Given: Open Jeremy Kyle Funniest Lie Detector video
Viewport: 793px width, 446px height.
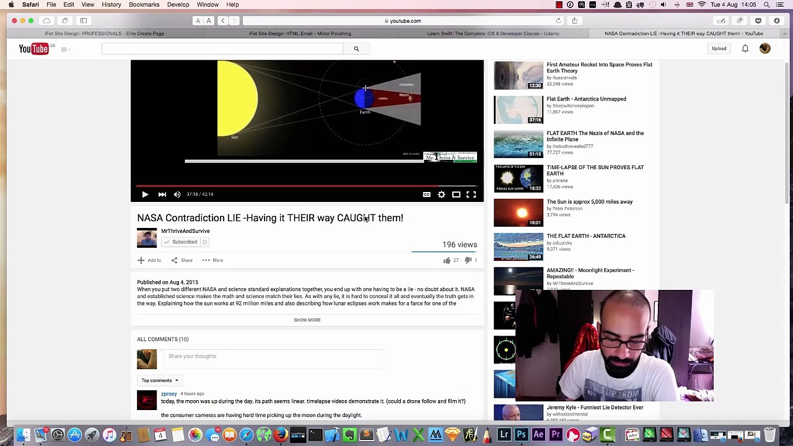Looking at the screenshot, I should coord(595,408).
